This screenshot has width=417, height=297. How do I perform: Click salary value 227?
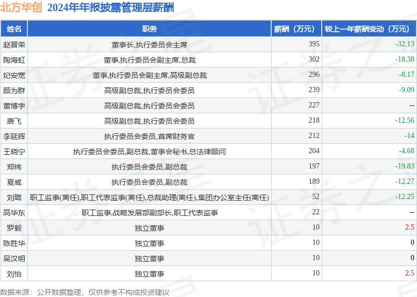(x=314, y=105)
